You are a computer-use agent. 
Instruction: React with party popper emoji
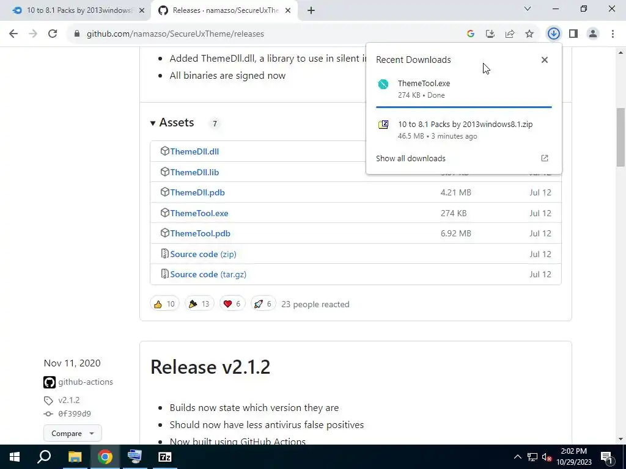coord(199,304)
